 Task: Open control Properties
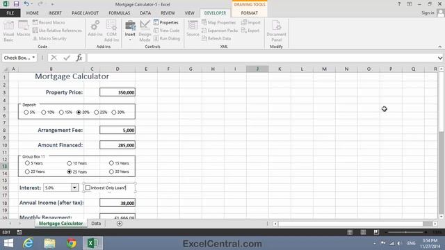[x=166, y=22]
